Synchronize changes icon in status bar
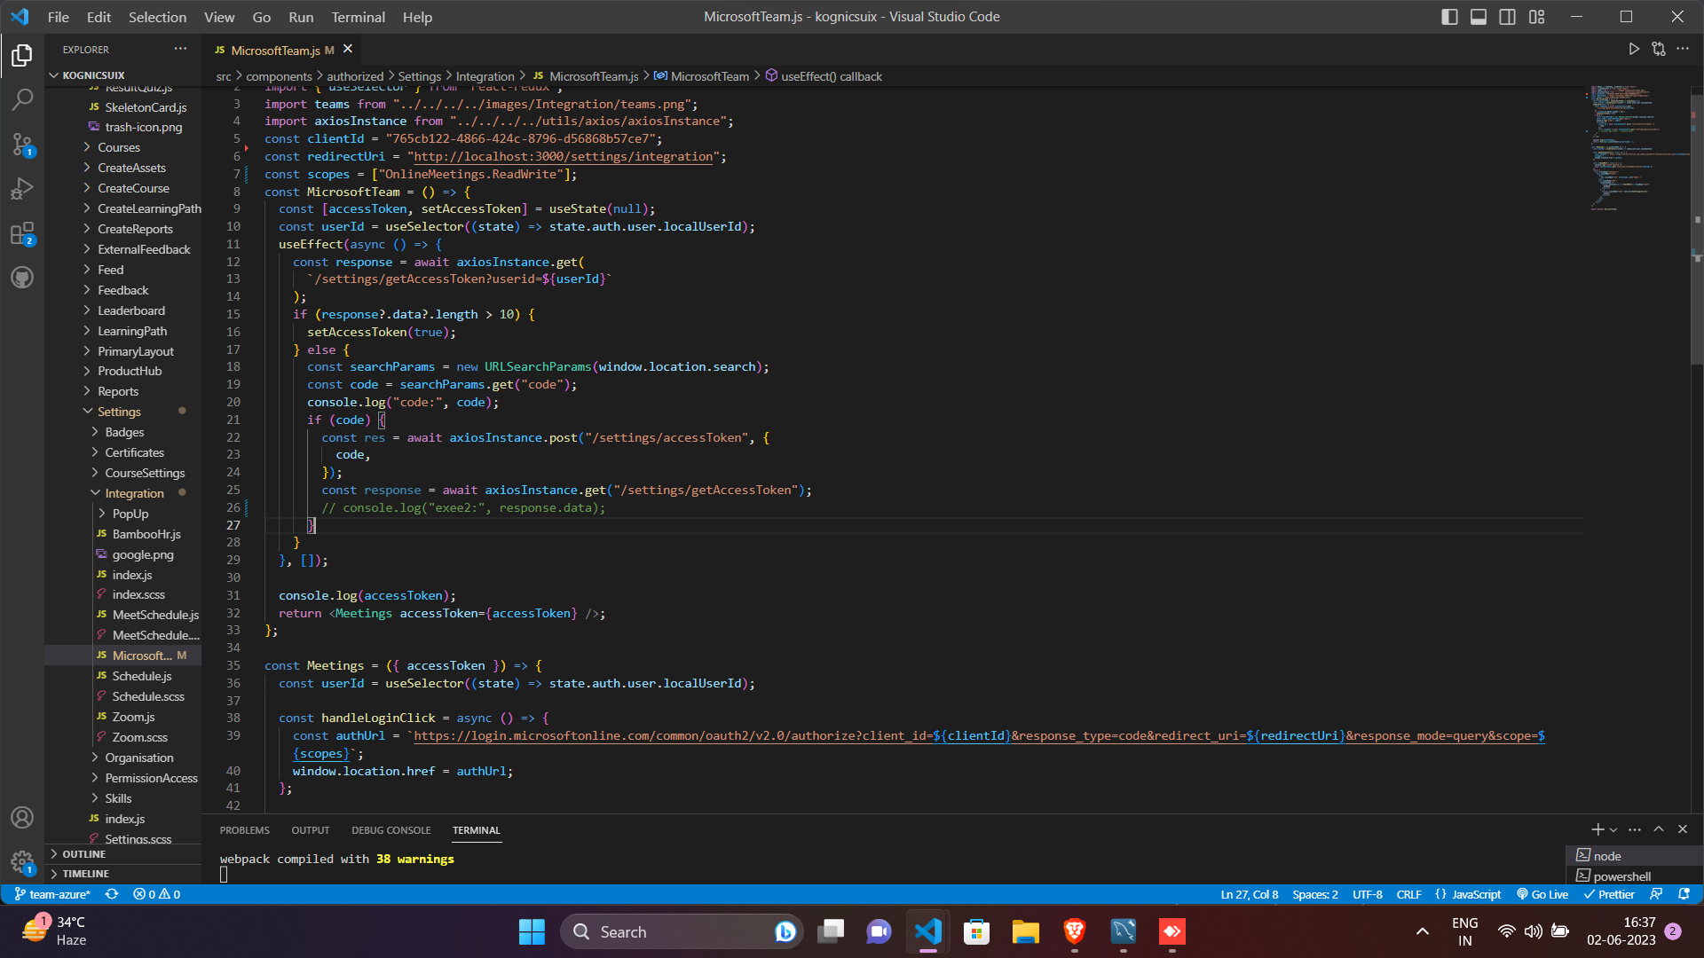This screenshot has height=958, width=1704. pos(112,894)
